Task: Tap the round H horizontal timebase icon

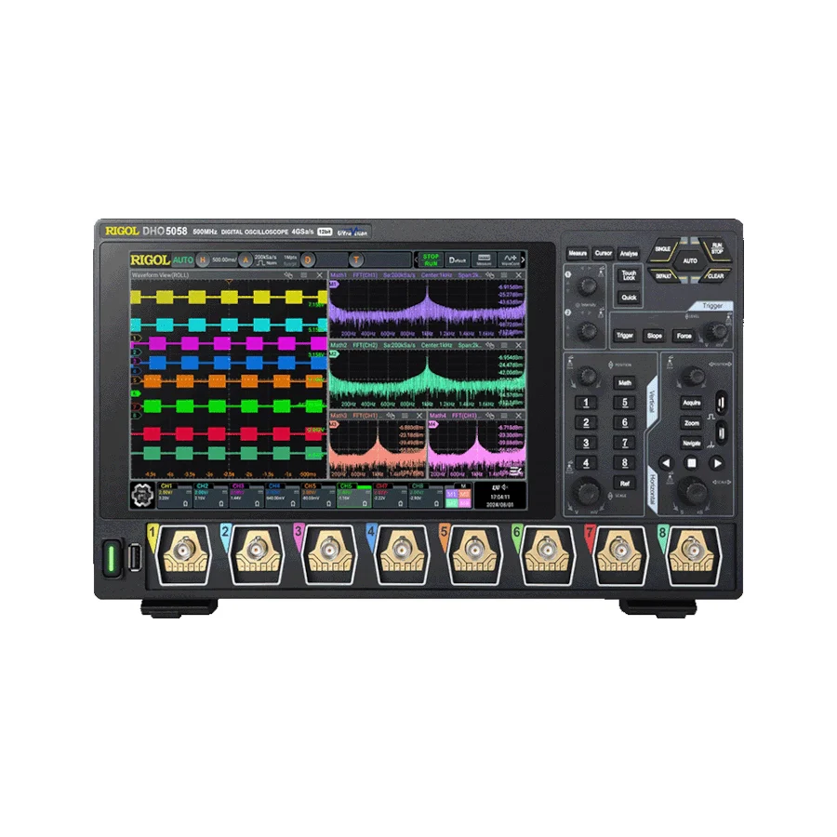Action: point(201,260)
